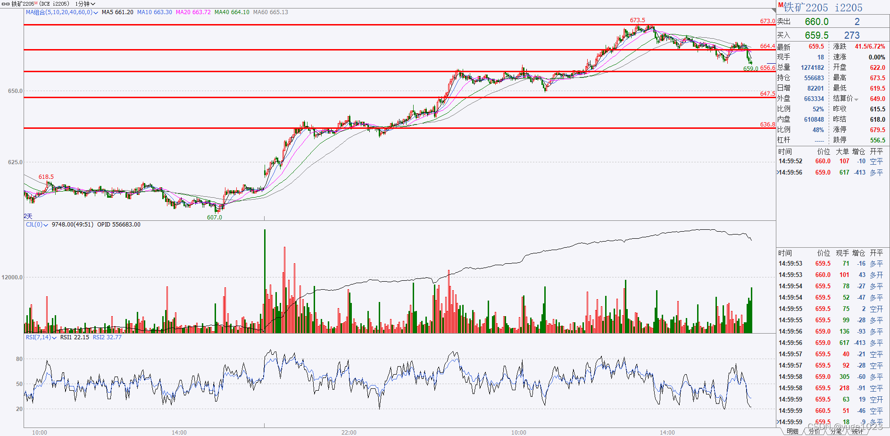The height and width of the screenshot is (436, 890).
Task: Switch to the 统计 tab
Action: coord(857,431)
